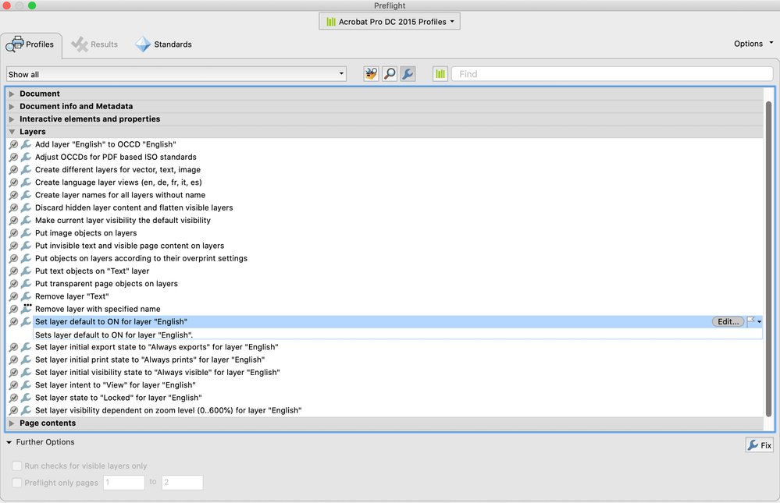Click wrench icon for Put text objects on "Text" layer
Screen dimensions: 780x503
pos(26,271)
